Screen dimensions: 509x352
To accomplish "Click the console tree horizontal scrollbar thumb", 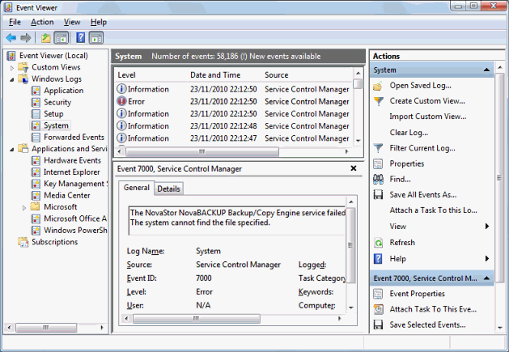I will pos(46,328).
